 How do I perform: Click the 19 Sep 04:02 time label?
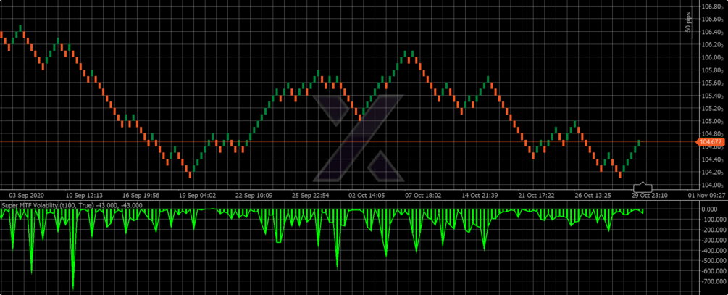pyautogui.click(x=197, y=196)
